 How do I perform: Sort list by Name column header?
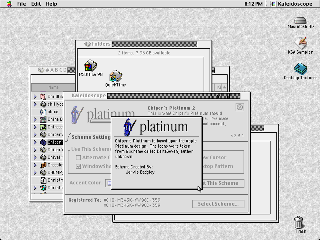point(54,87)
